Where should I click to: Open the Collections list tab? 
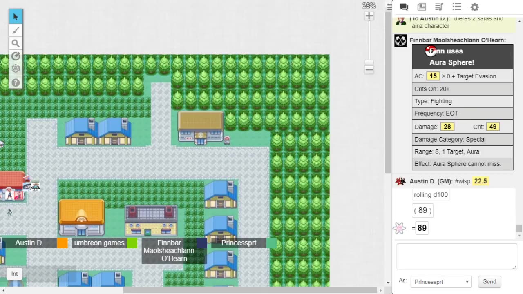[457, 7]
